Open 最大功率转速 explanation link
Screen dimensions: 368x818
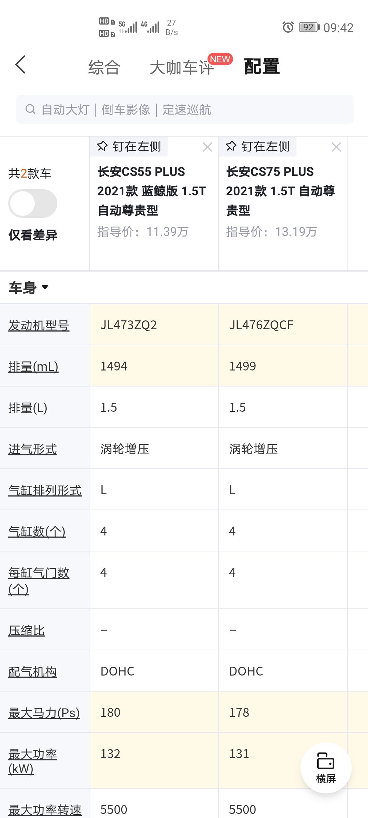coord(45,810)
